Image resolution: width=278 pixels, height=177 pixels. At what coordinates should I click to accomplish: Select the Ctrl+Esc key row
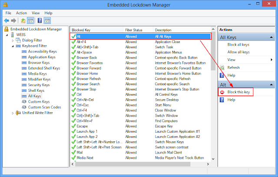coord(140,105)
